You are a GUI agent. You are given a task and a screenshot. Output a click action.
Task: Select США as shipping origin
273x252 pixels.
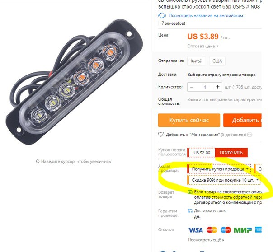(217, 61)
